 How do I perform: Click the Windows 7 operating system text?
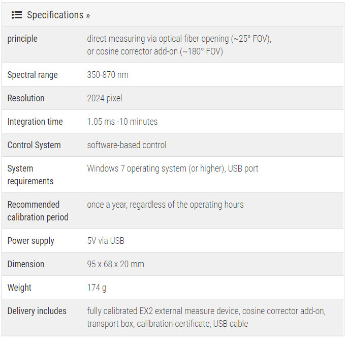point(173,168)
